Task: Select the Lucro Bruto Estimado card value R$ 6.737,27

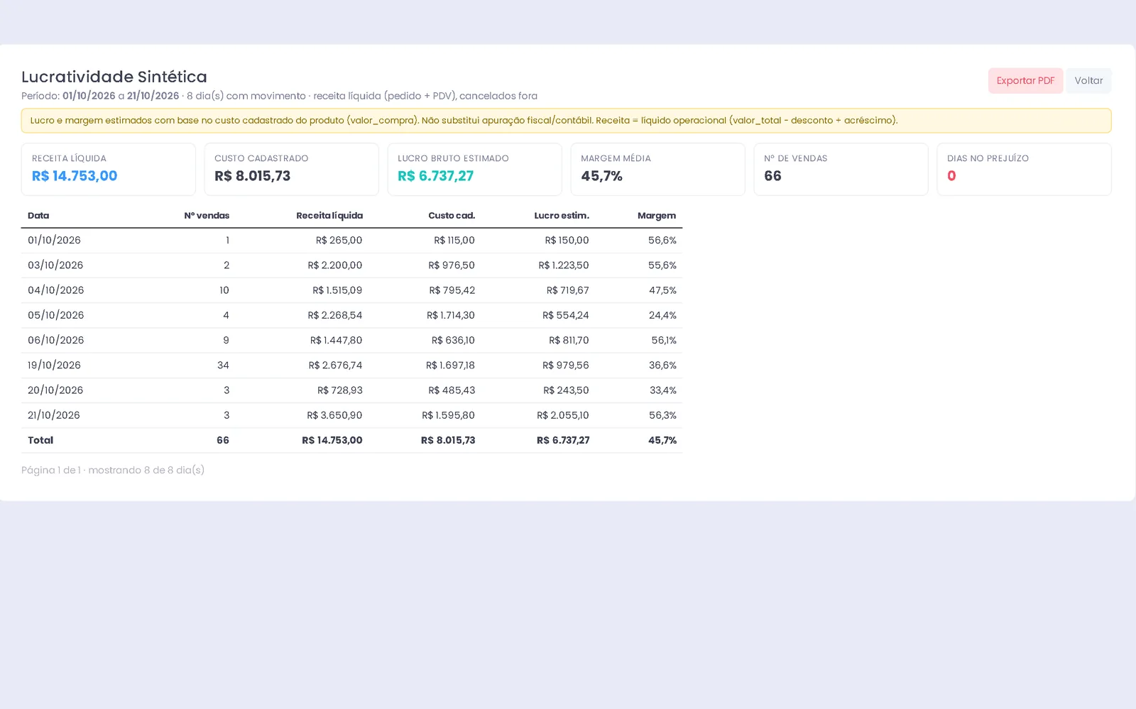Action: (435, 176)
